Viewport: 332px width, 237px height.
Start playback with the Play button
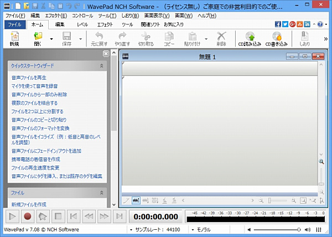pos(12,217)
